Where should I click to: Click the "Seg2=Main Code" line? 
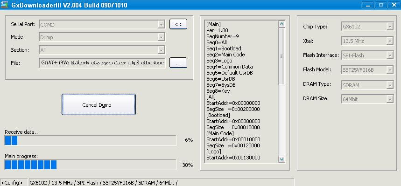pyautogui.click(x=225, y=55)
